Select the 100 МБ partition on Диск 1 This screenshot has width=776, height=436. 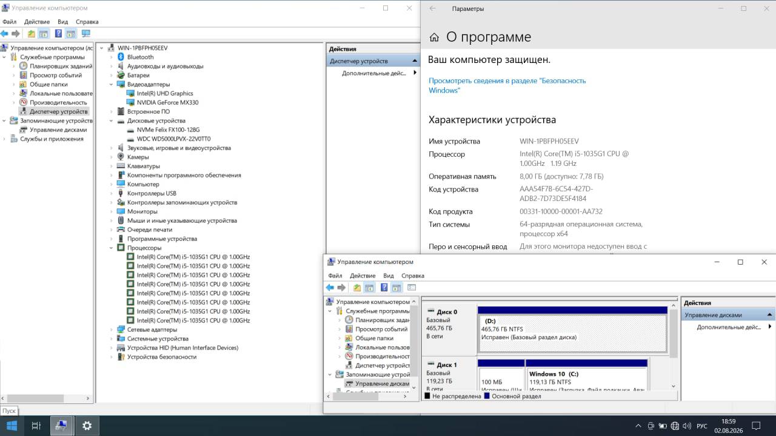501,378
